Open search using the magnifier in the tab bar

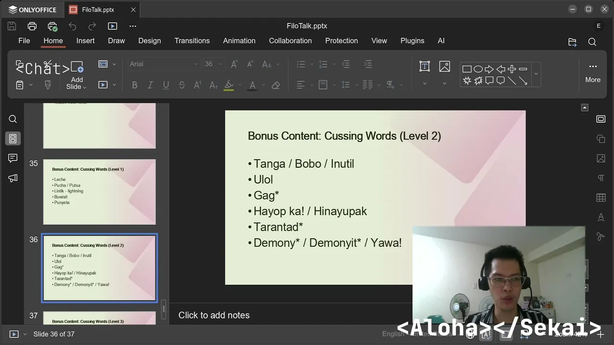592,42
